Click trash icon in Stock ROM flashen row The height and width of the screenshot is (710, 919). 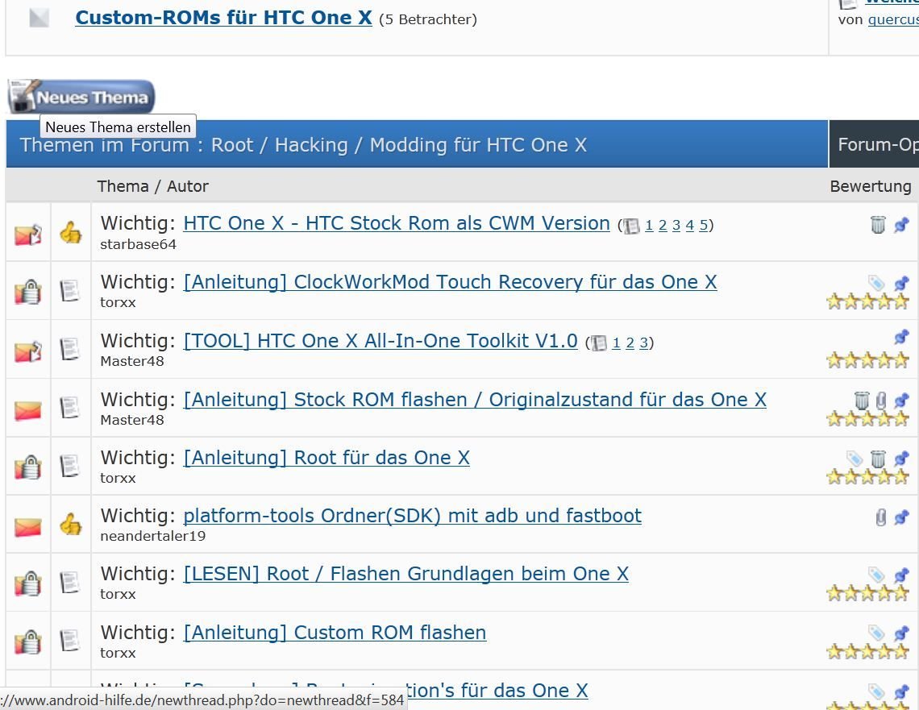click(x=862, y=400)
